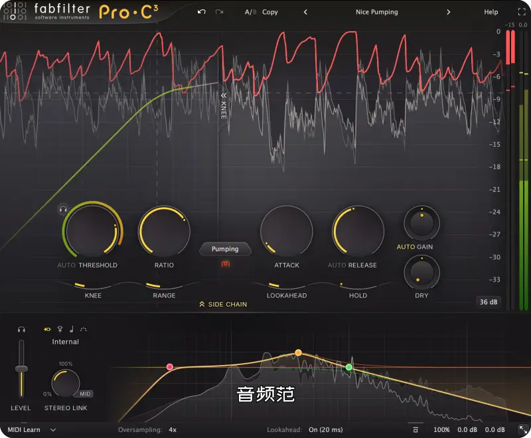Open the Nice Pumping preset menu

click(x=376, y=12)
